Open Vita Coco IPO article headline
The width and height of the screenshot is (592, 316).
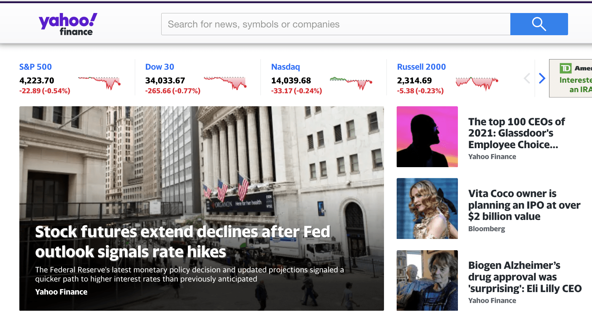524,205
